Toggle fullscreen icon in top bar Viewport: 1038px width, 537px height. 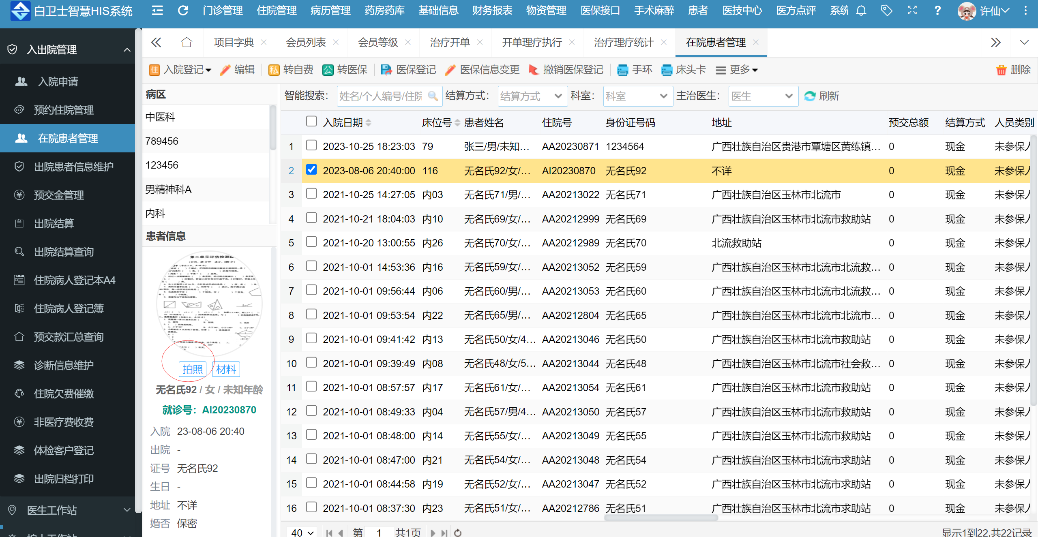pos(912,11)
